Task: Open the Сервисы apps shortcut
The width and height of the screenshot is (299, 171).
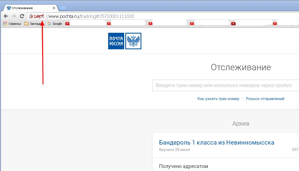Action: tap(12, 24)
